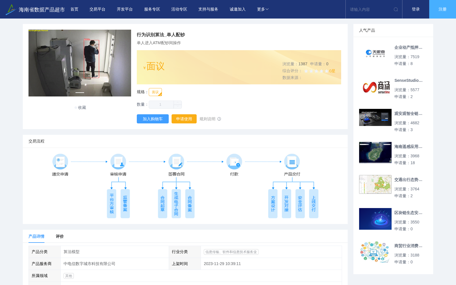
Task: Open the 交通出行态势 product title
Action: pos(408,180)
